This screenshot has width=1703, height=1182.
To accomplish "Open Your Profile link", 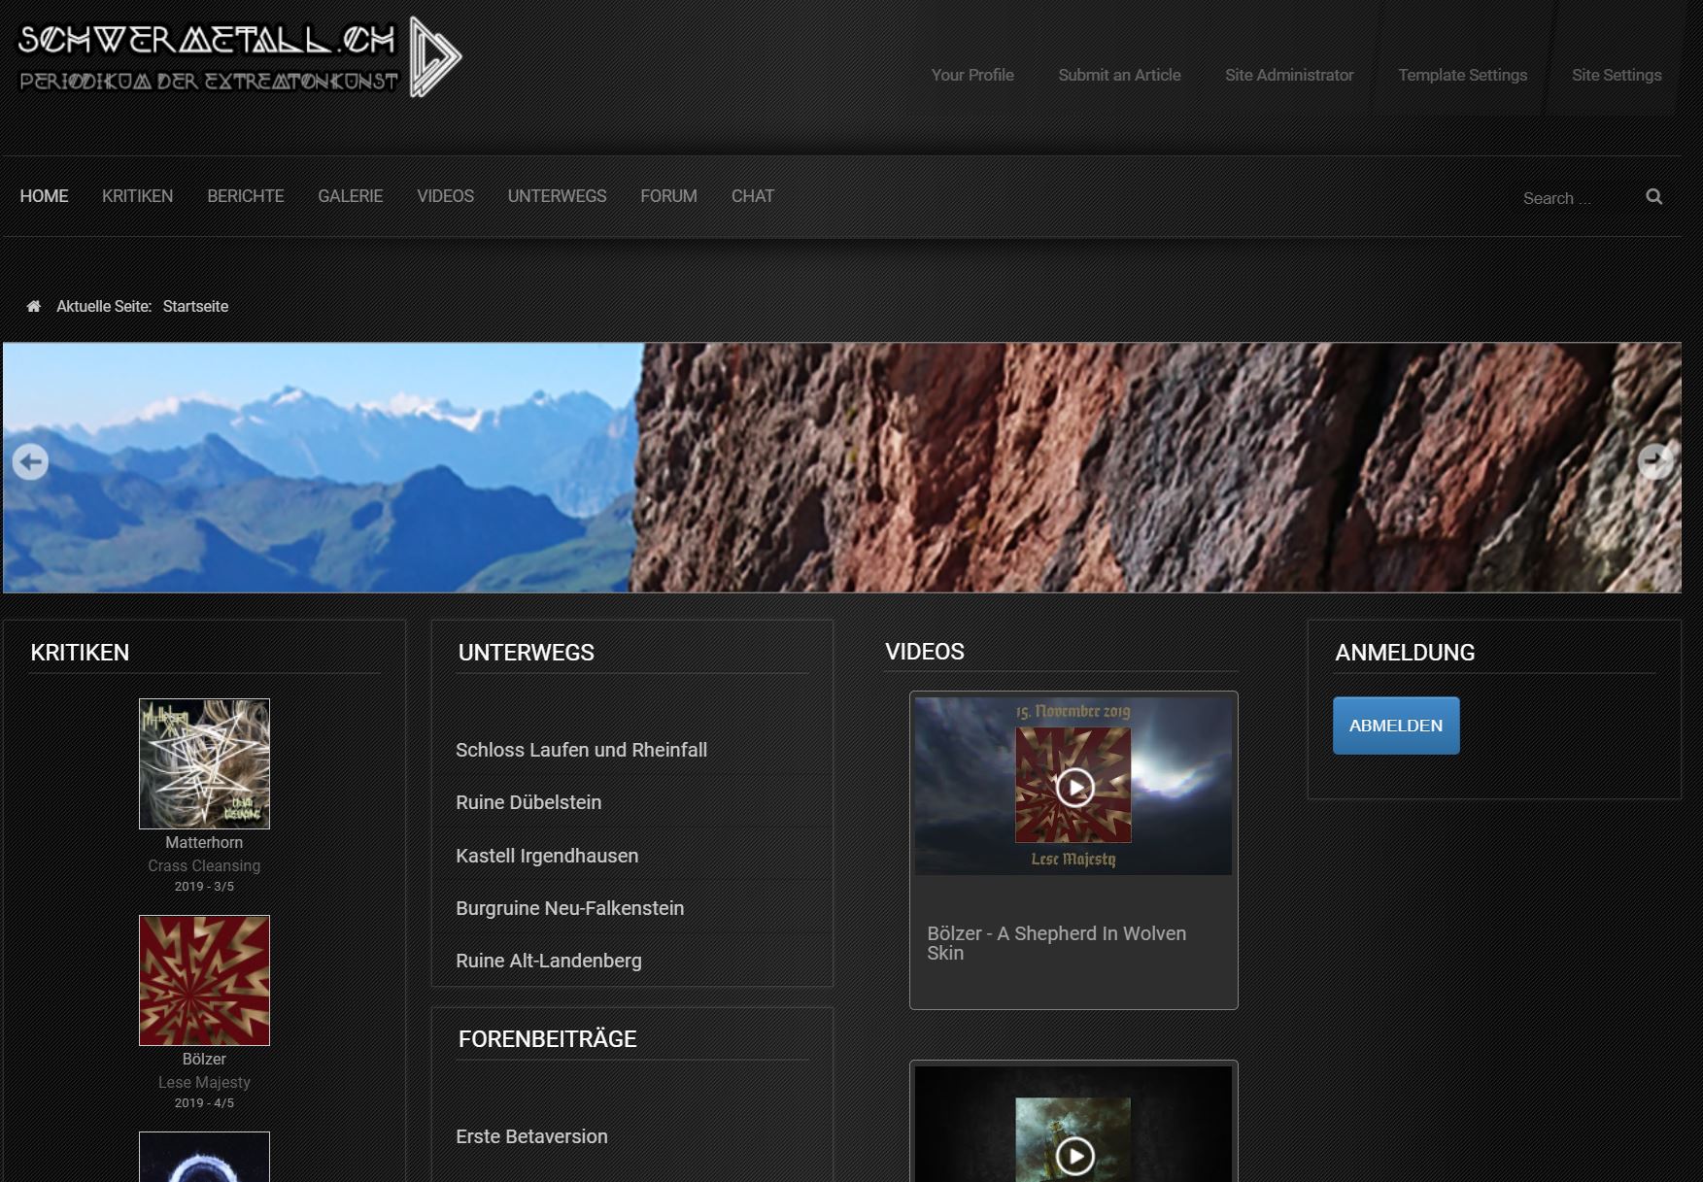I will [x=972, y=75].
